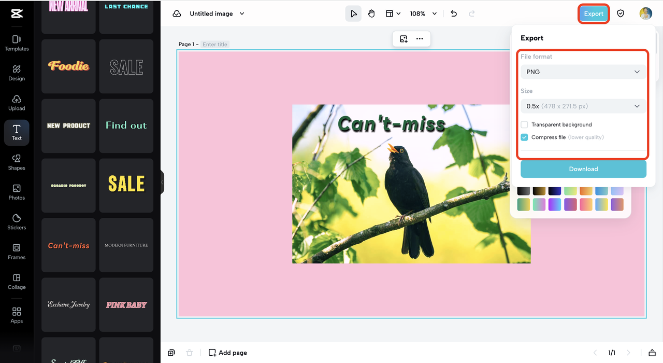Click the redo arrow icon

471,13
